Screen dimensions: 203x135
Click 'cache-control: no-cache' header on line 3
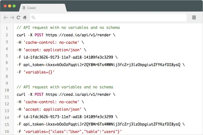51,42
